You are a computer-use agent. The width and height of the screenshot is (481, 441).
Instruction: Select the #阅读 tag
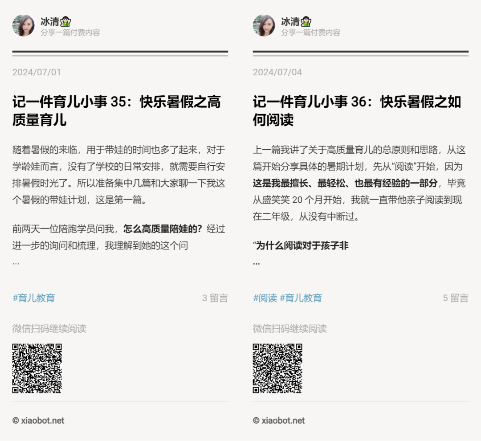265,298
